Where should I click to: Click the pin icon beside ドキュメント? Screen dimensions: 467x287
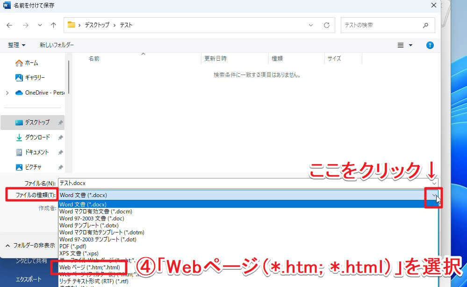coord(60,152)
